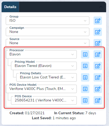Edit the Pricing Details entry
109x126 pixels.
click(x=98, y=77)
